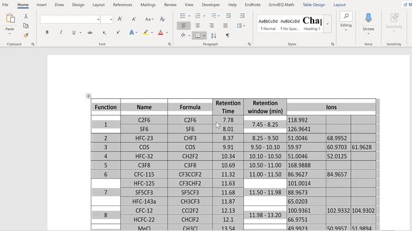Open Change Case Aa dropdown
Screen dimensions: 412x231
[149, 19]
